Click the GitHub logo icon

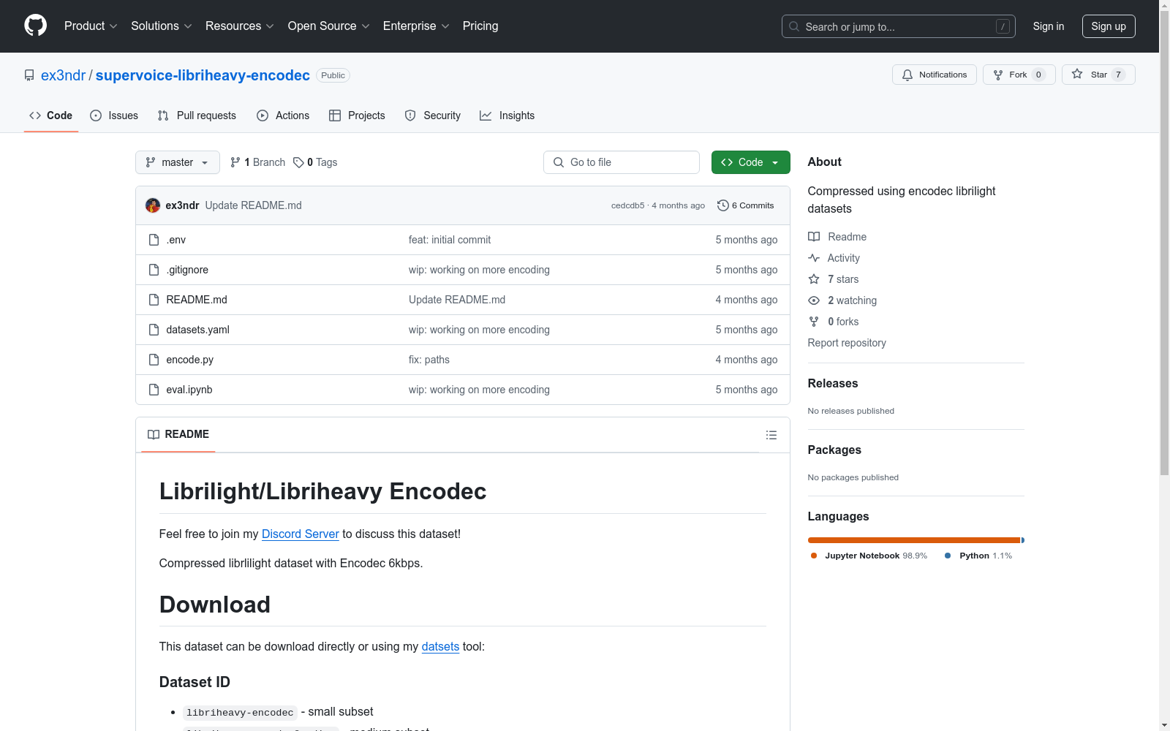pyautogui.click(x=35, y=26)
